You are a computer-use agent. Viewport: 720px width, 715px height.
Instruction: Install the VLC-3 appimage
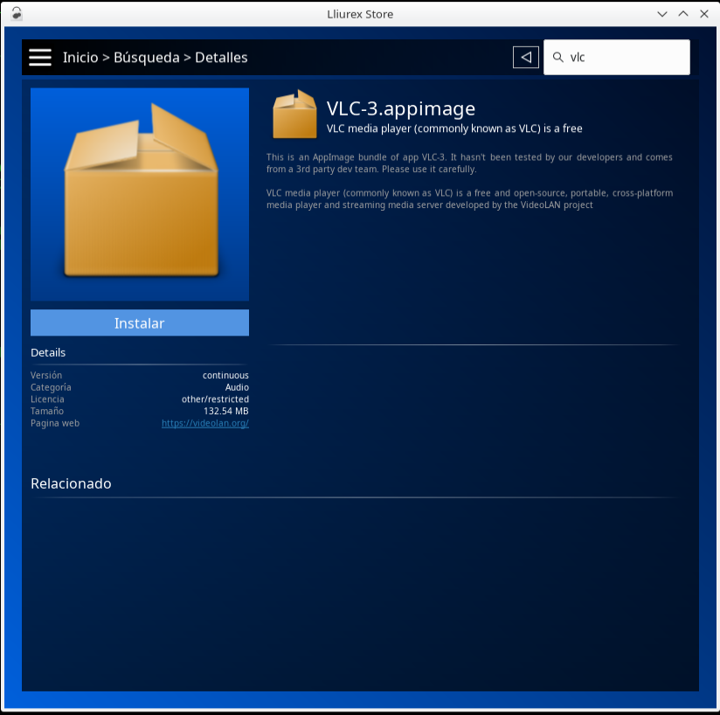coord(140,323)
